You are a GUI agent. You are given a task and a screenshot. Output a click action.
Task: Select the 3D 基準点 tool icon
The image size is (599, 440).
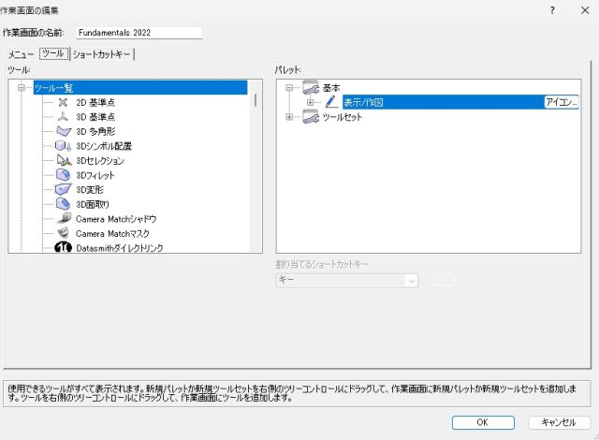tap(63, 117)
